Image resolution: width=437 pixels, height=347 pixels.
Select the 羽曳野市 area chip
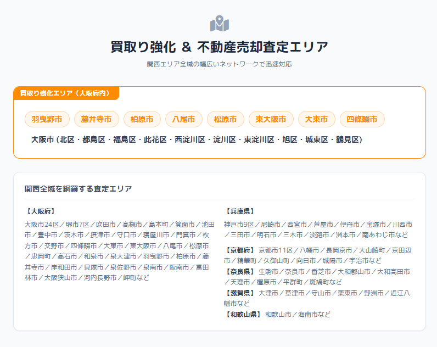point(47,119)
